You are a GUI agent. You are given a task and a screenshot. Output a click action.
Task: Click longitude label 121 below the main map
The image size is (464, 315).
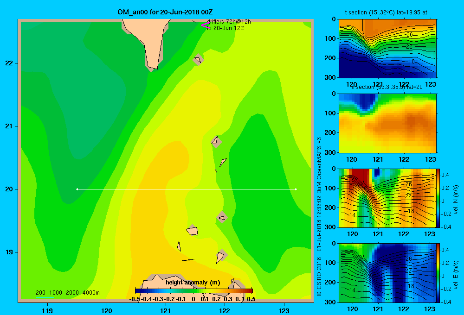(166, 310)
